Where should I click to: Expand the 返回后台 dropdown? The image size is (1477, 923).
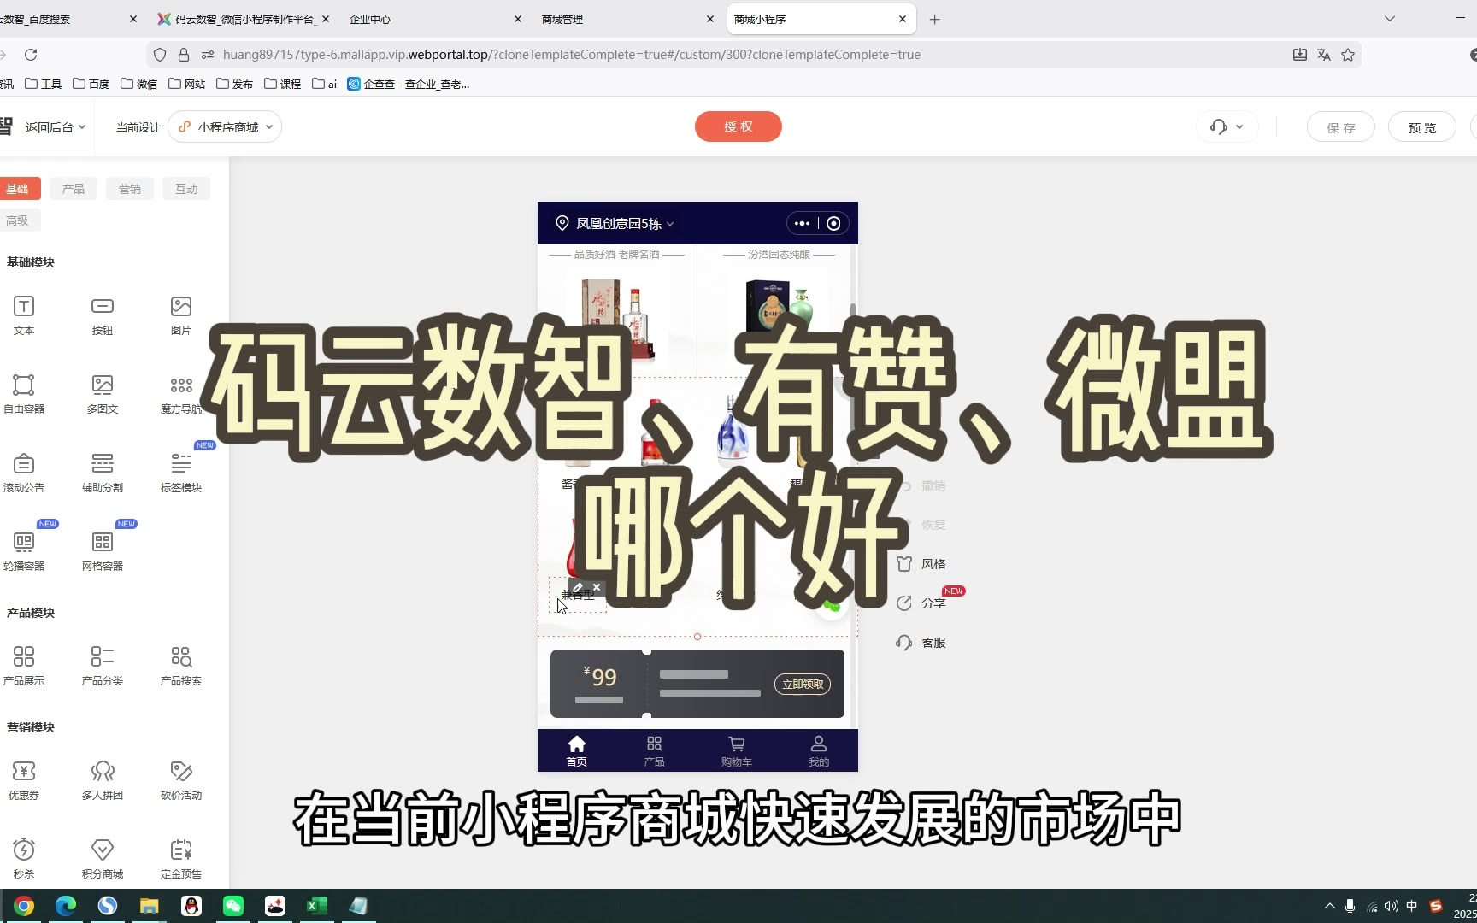(56, 127)
